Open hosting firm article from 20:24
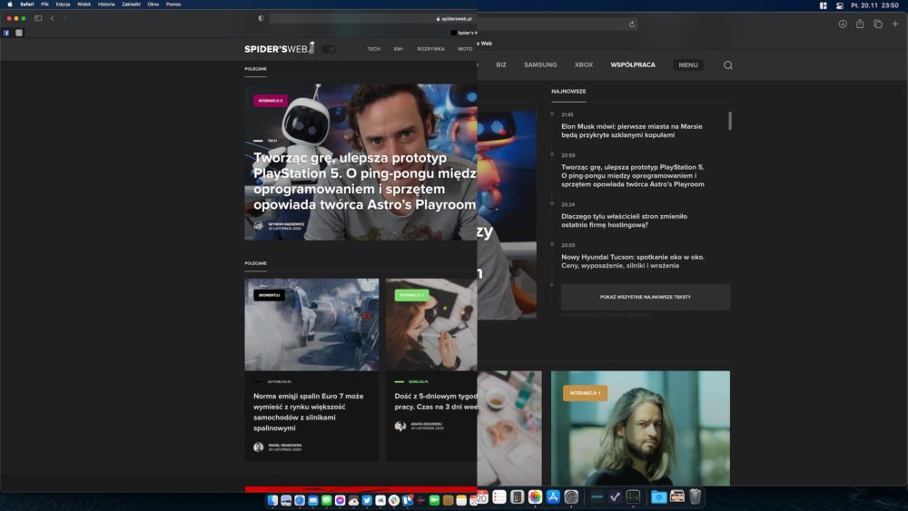 pyautogui.click(x=625, y=221)
